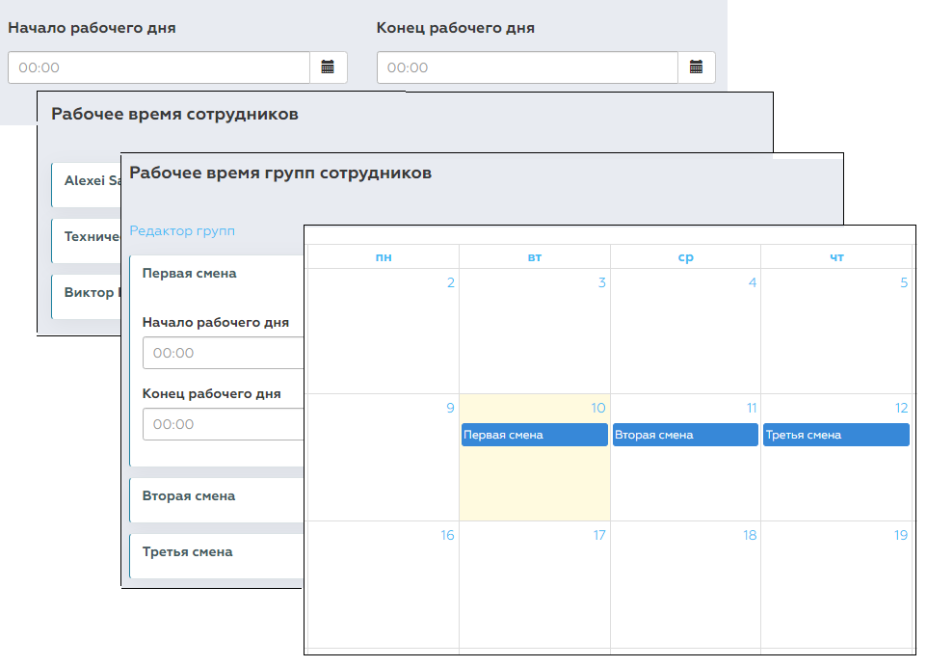Viewport: 927px width, 667px height.
Task: Open the Первая смена event on the 10th
Action: pyautogui.click(x=535, y=435)
